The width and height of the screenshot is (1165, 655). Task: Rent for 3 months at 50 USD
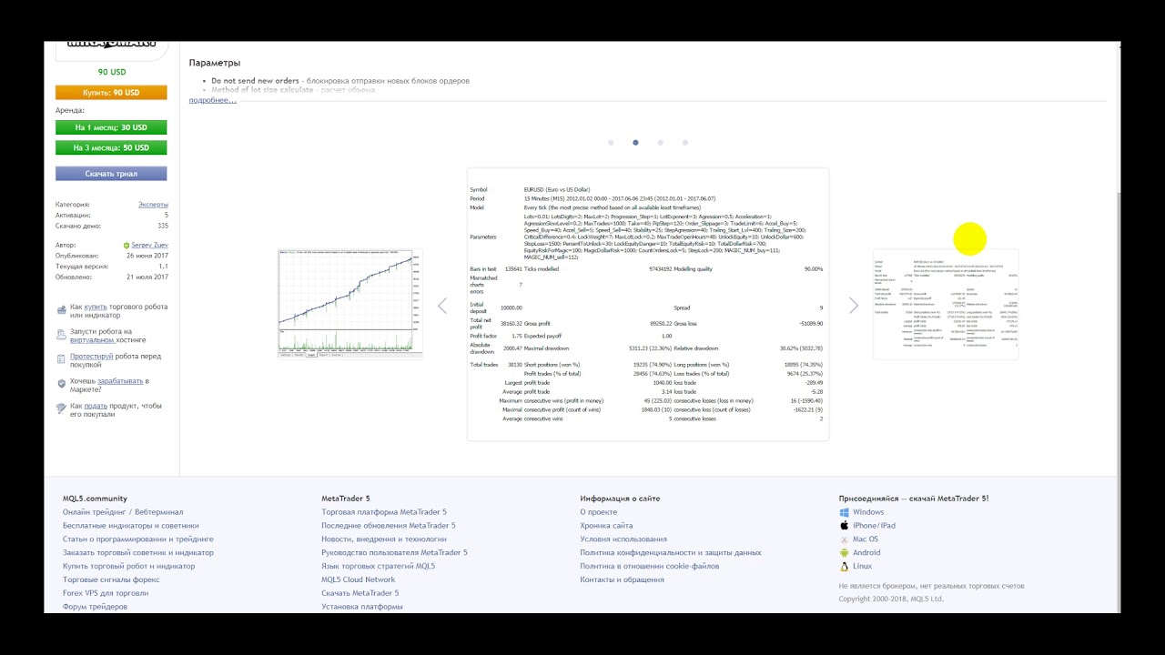click(x=111, y=147)
